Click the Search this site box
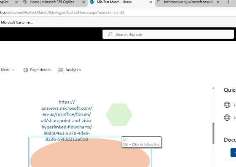The width and height of the screenshot is (236, 167). tap(168, 34)
